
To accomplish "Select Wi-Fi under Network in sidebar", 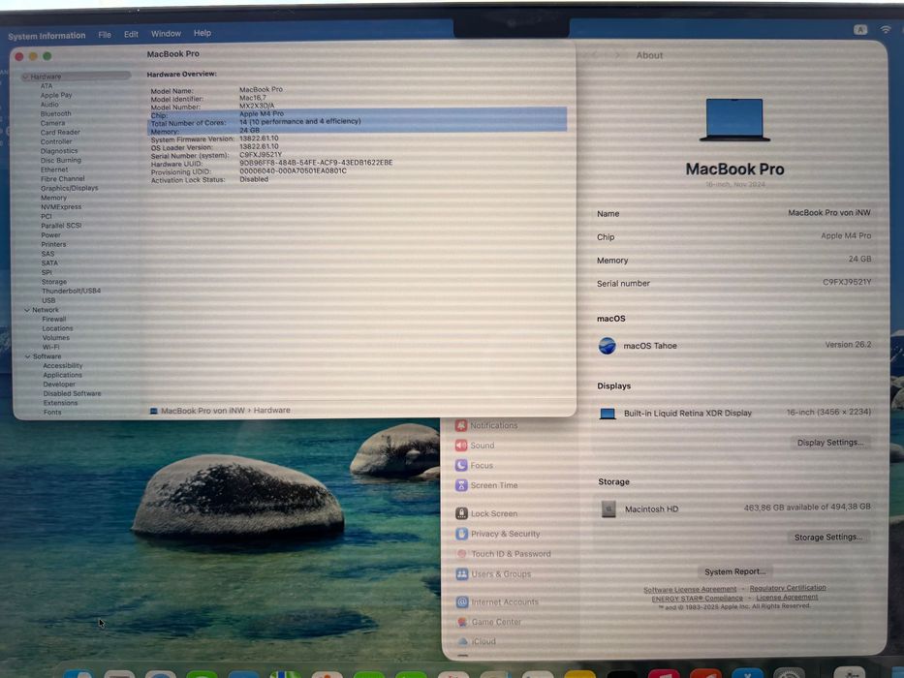I will click(50, 347).
